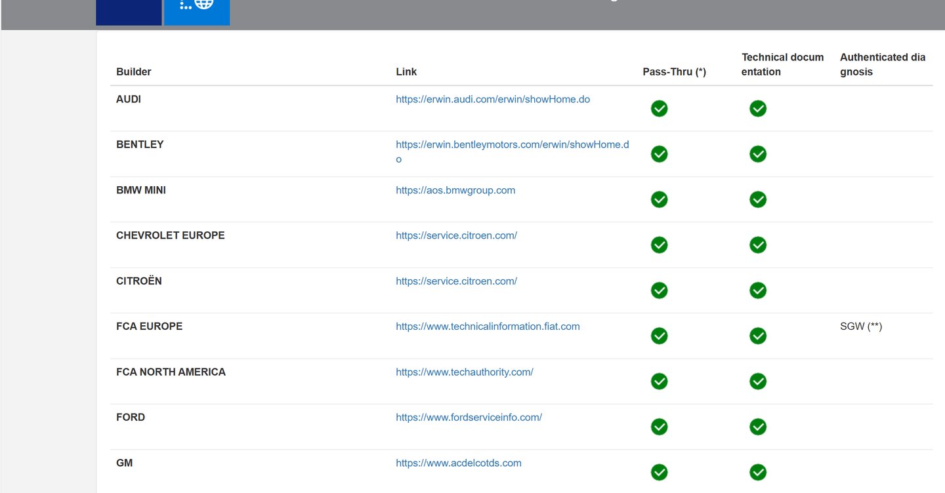Click FORD Technical documentation checkmark icon
The image size is (945, 493).
pyautogui.click(x=758, y=427)
